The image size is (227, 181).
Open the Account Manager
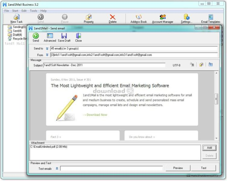[x=163, y=19]
